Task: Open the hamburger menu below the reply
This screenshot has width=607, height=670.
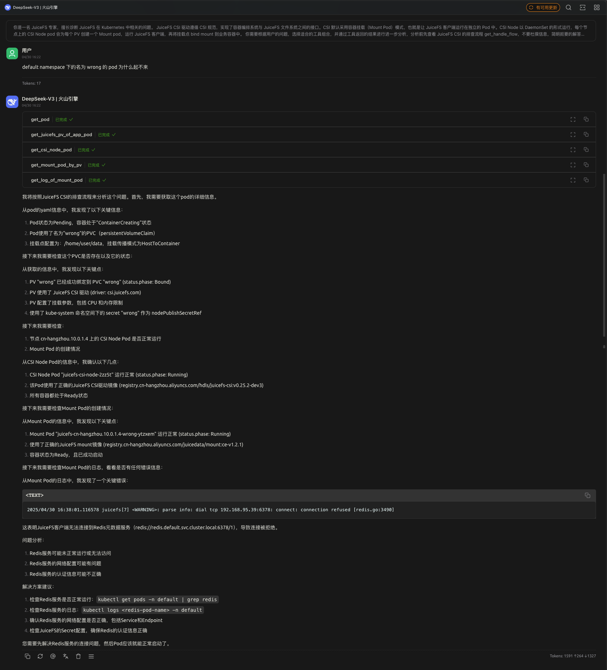Action: coord(91,656)
